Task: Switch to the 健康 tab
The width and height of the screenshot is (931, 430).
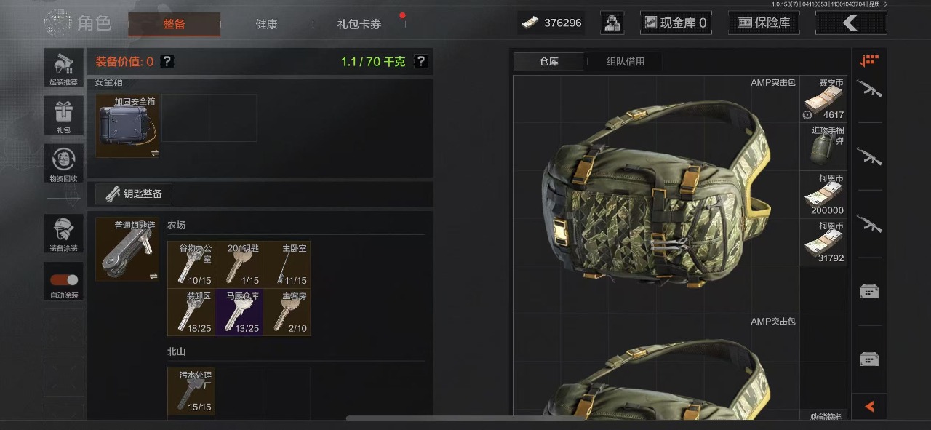Action: (266, 24)
